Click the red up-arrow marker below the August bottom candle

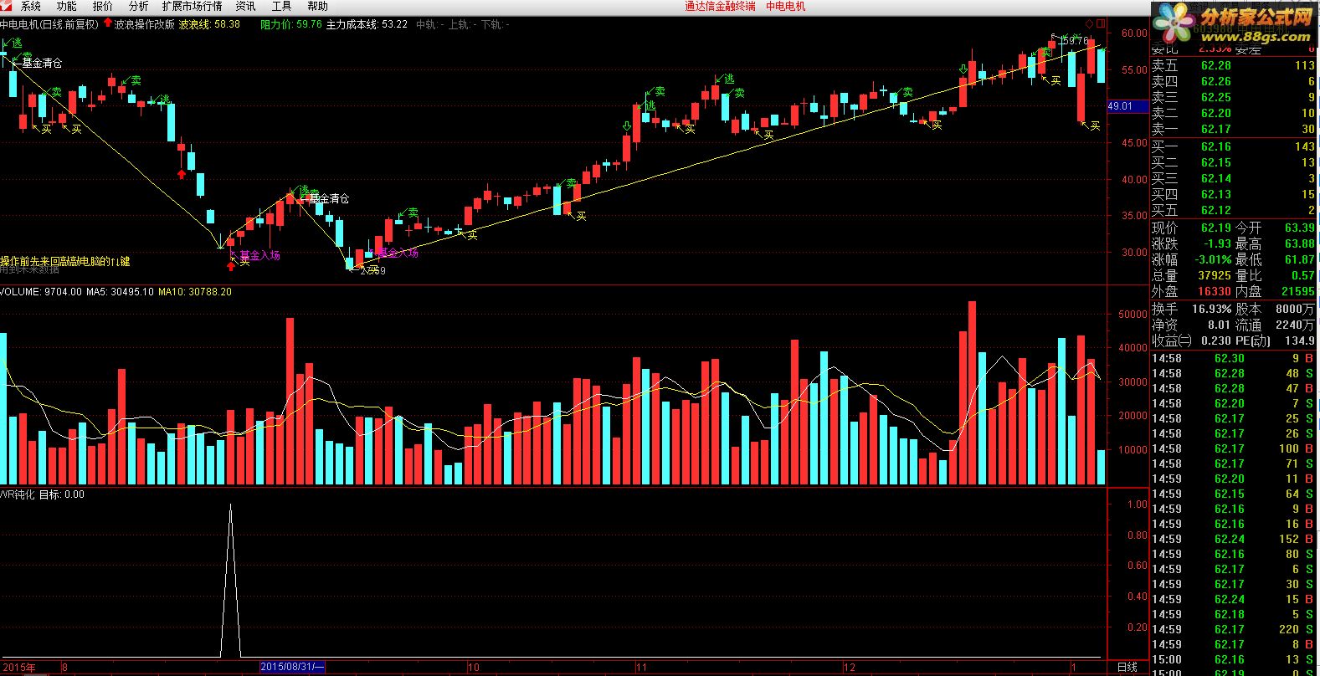[x=231, y=266]
